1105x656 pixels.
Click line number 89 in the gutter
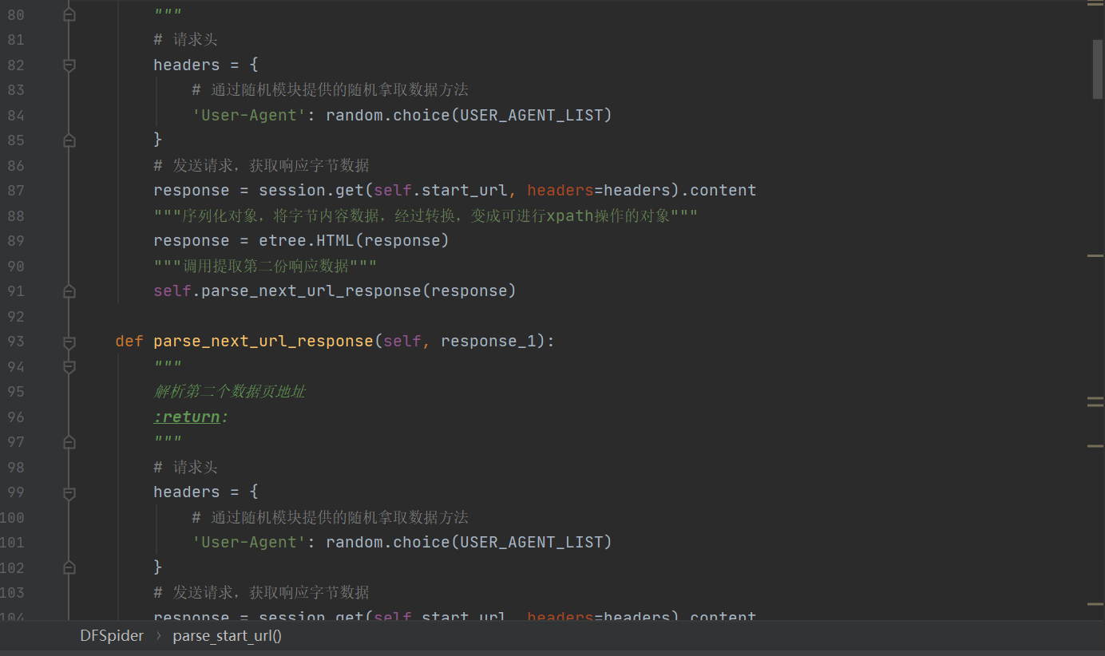(16, 241)
